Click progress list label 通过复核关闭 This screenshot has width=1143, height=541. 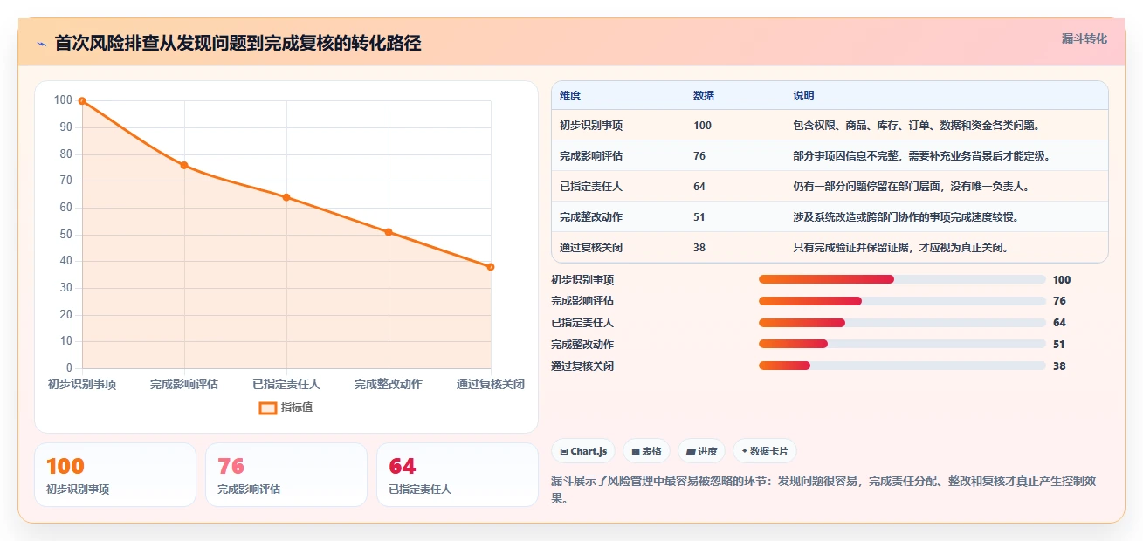pos(582,366)
